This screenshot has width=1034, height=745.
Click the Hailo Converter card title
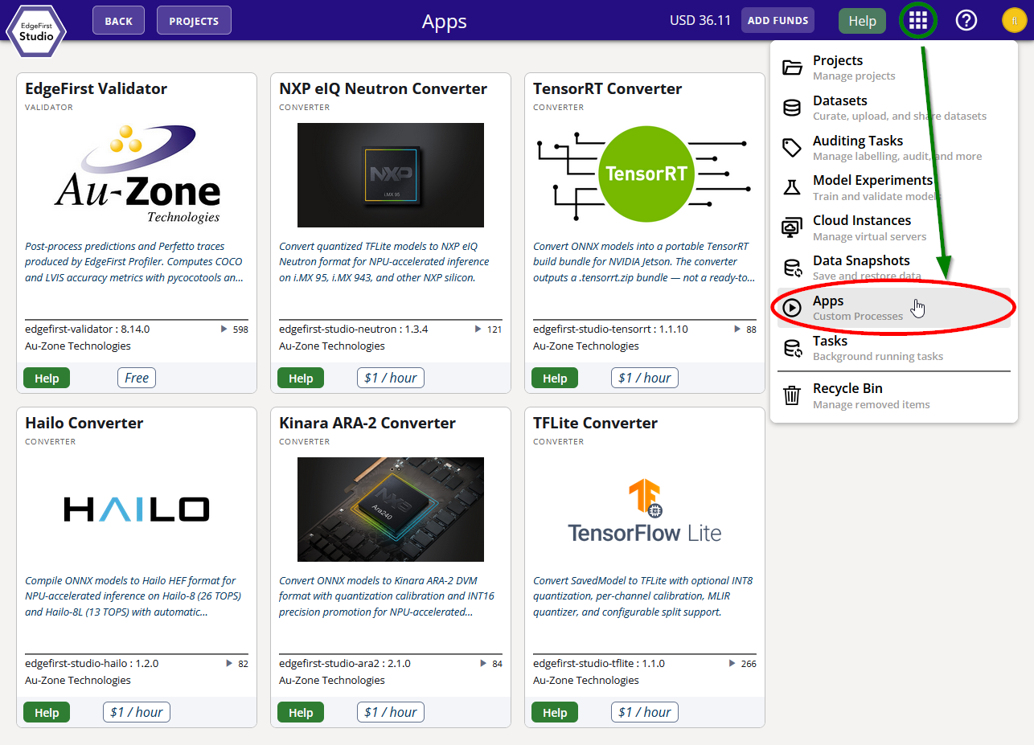pos(84,423)
